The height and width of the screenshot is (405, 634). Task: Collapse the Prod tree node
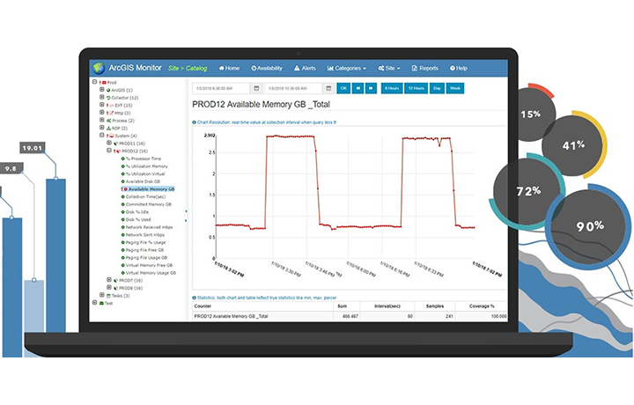[x=94, y=82]
